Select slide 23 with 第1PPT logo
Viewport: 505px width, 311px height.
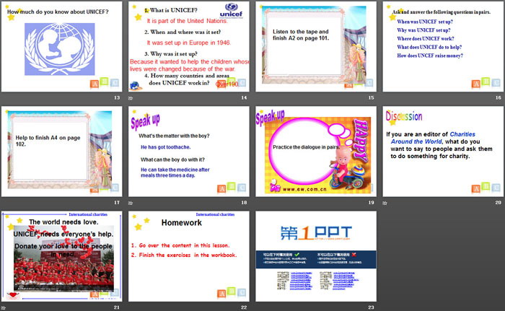point(316,256)
